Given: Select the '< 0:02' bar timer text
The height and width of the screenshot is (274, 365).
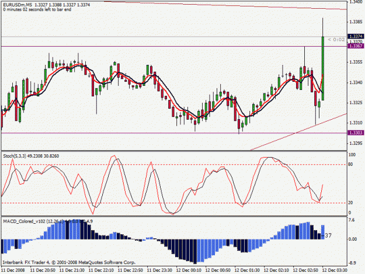Looking at the screenshot, I should pos(336,40).
